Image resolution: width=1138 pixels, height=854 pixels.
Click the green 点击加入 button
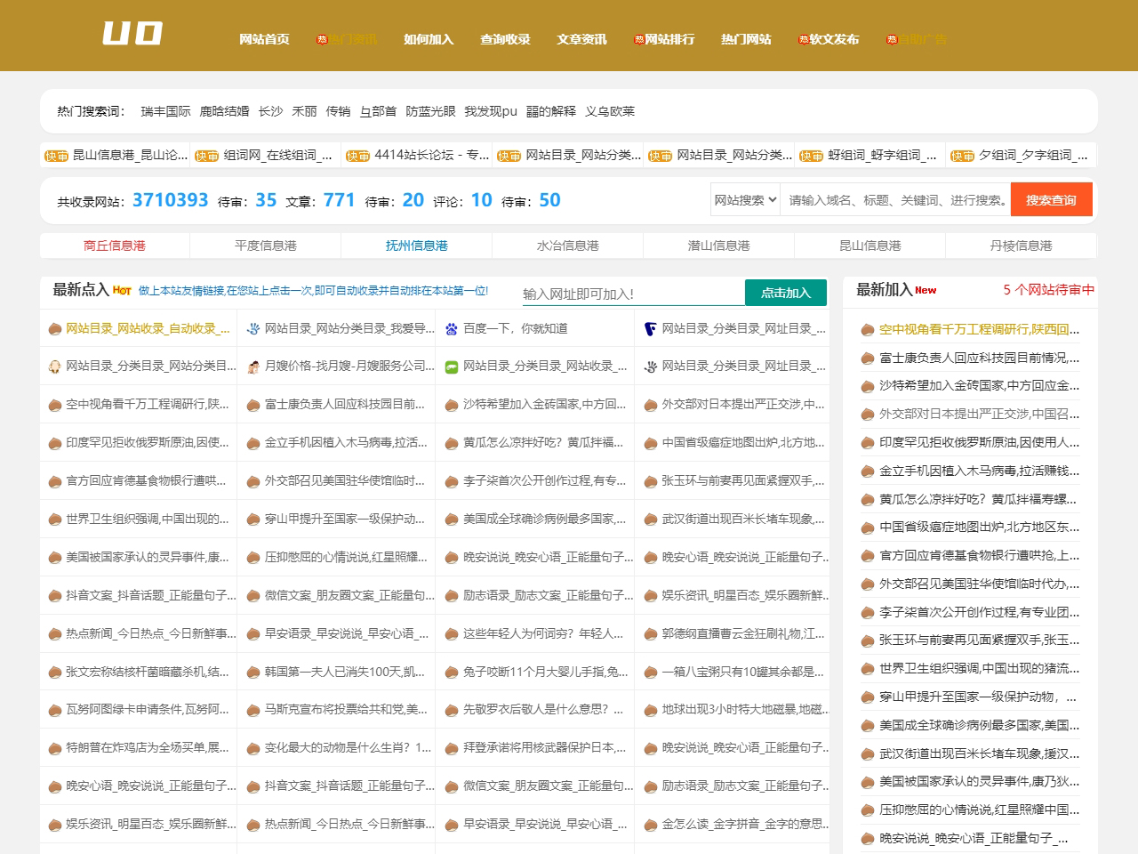click(785, 292)
